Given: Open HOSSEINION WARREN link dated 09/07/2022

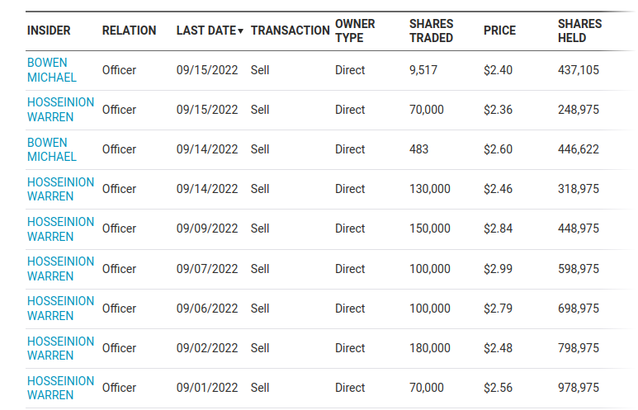Looking at the screenshot, I should click(x=60, y=268).
